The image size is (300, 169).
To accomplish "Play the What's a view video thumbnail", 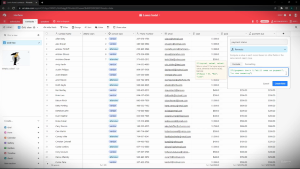I will [16, 58].
